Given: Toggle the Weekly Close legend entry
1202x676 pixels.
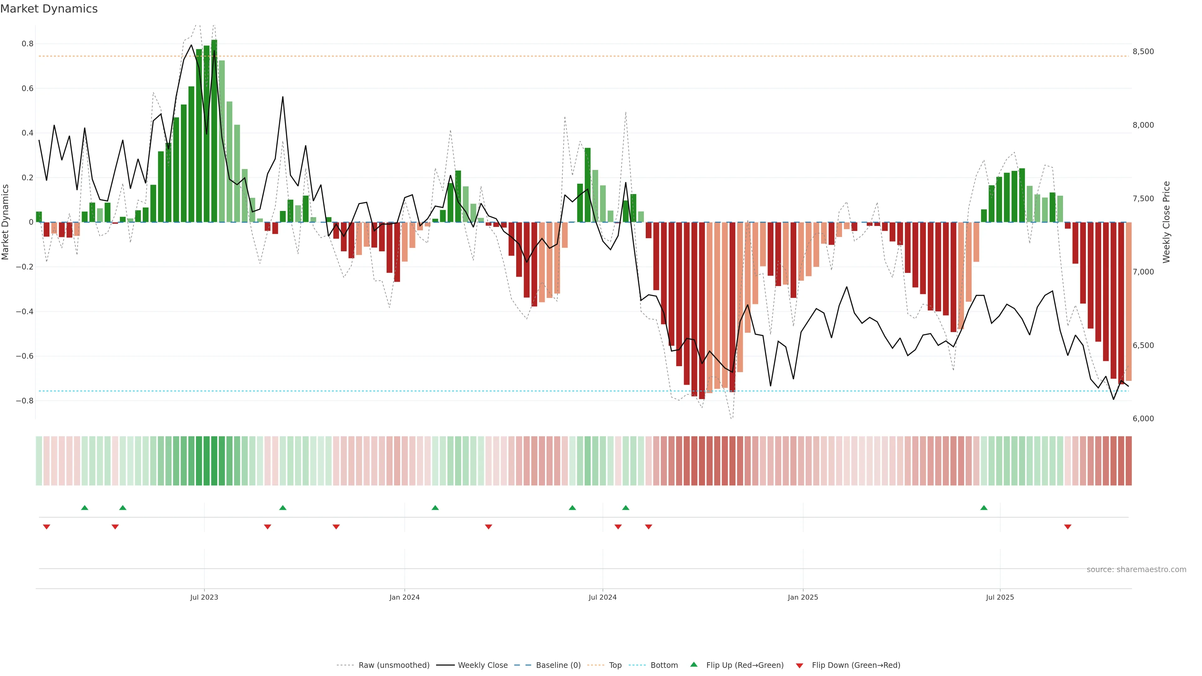Looking at the screenshot, I should tap(482, 665).
